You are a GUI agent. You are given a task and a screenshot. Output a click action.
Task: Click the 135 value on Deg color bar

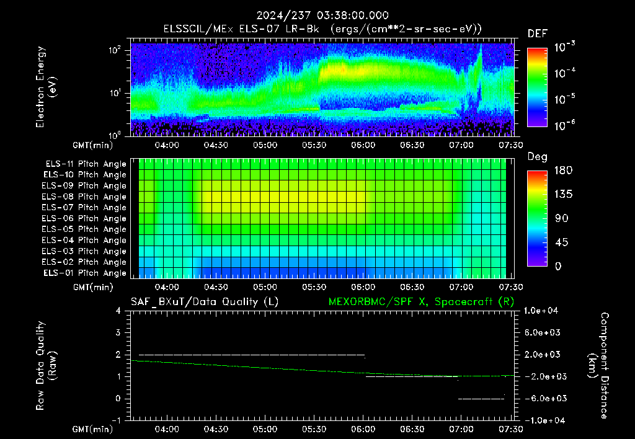(563, 195)
